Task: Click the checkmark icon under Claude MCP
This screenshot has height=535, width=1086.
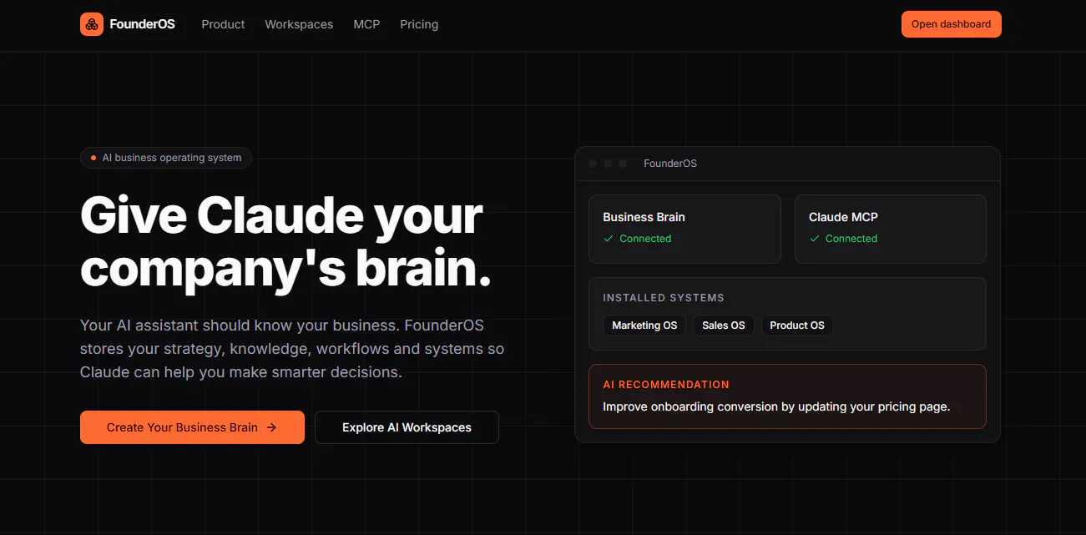Action: tap(815, 239)
